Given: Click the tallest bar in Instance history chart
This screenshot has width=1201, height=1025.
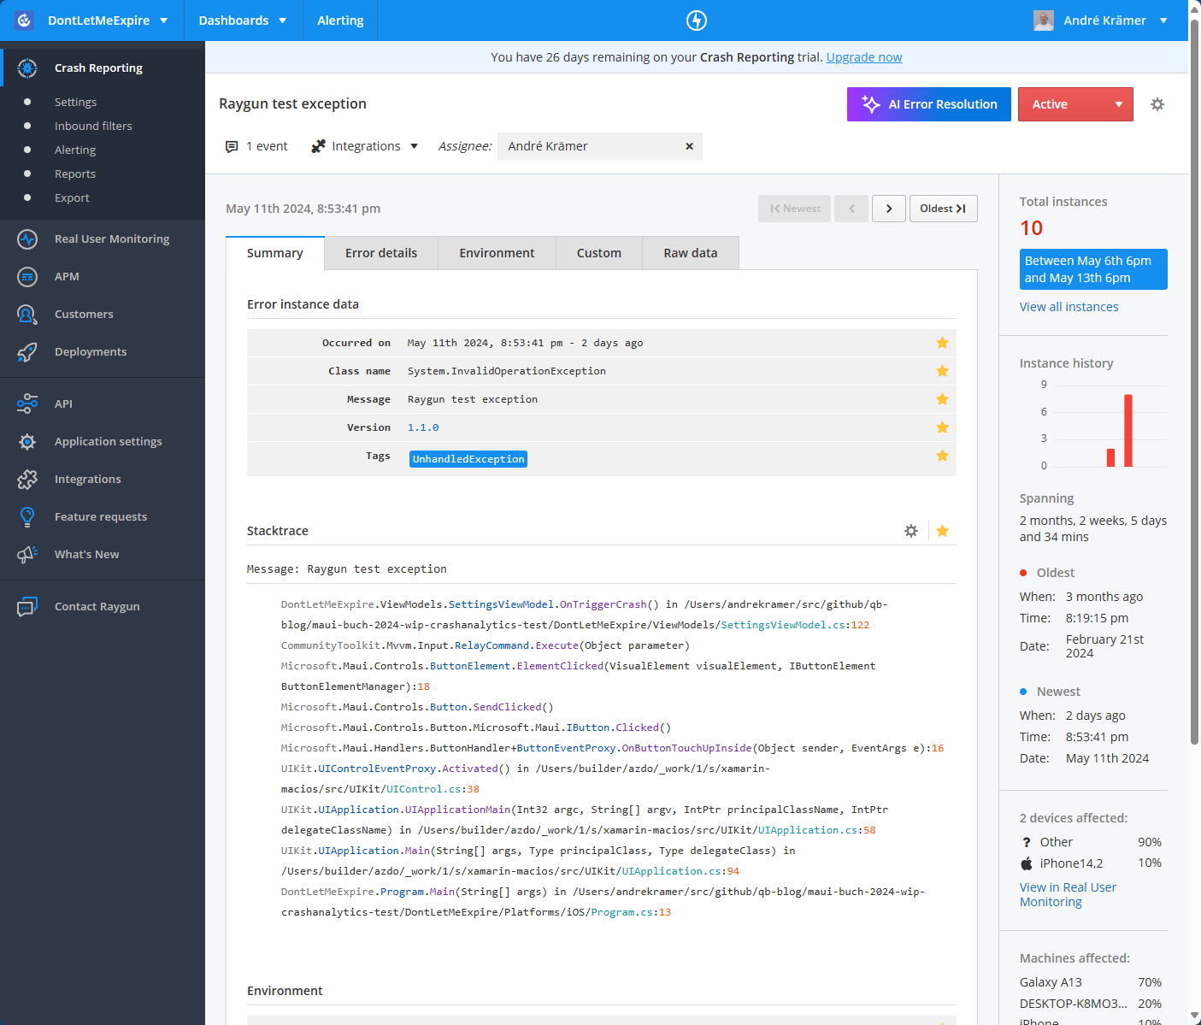Looking at the screenshot, I should click(1128, 430).
